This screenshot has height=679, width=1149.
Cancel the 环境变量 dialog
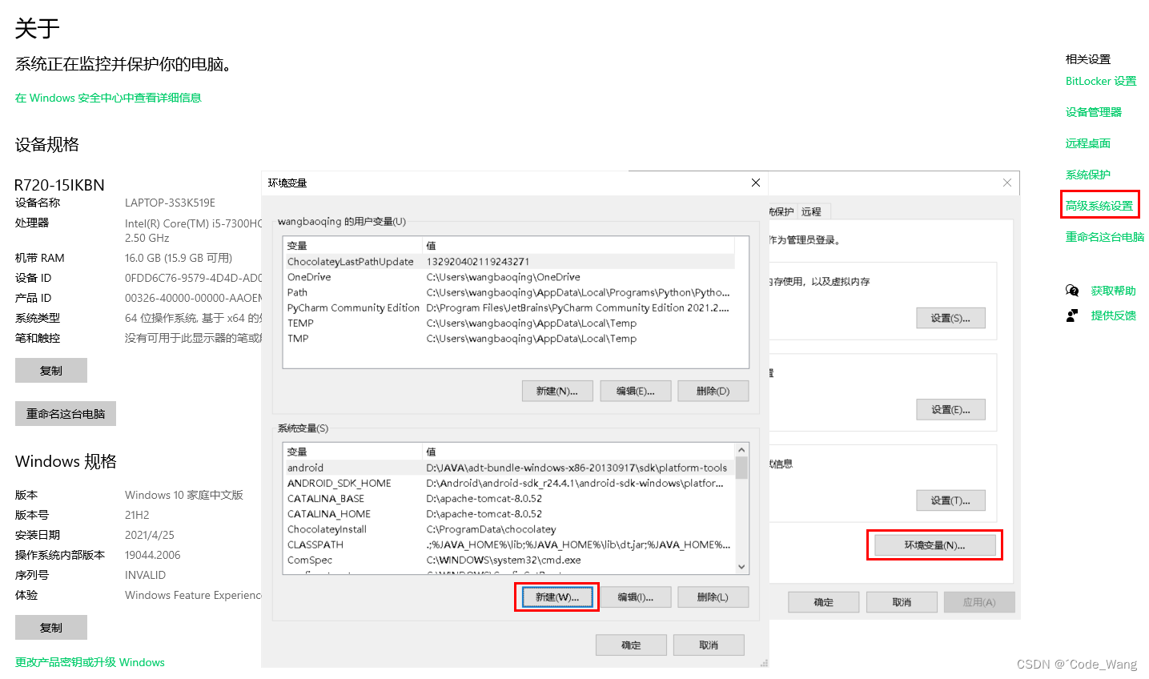coord(709,645)
